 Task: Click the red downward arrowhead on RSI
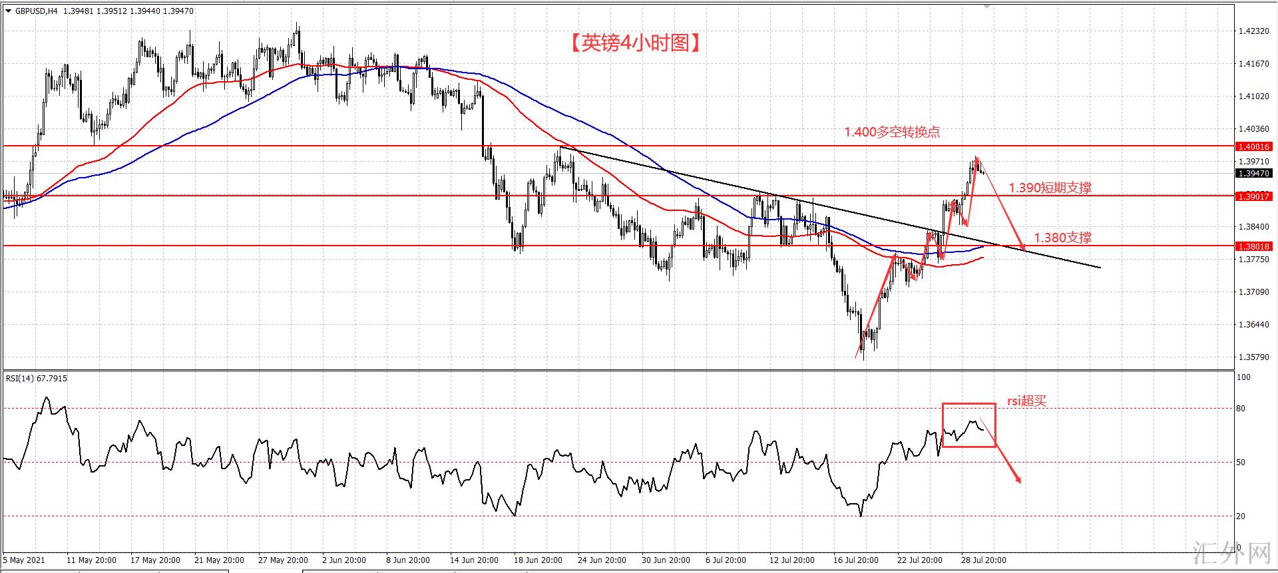[1017, 479]
